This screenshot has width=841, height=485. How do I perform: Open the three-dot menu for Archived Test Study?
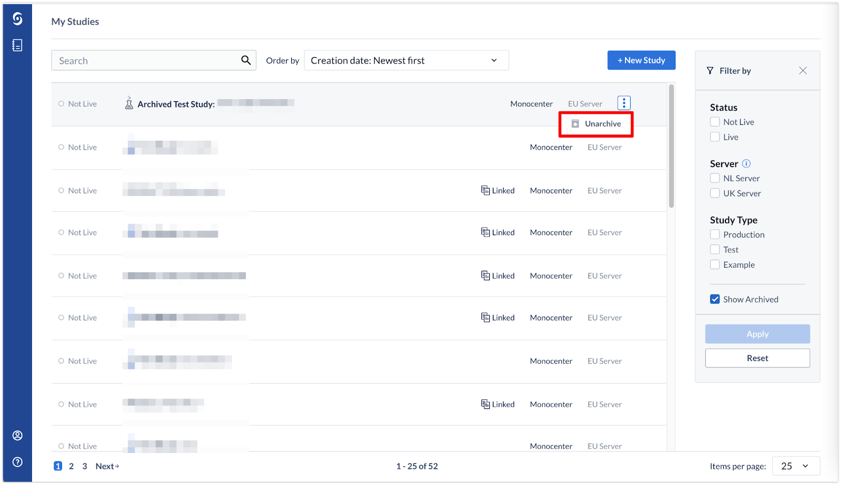point(624,103)
